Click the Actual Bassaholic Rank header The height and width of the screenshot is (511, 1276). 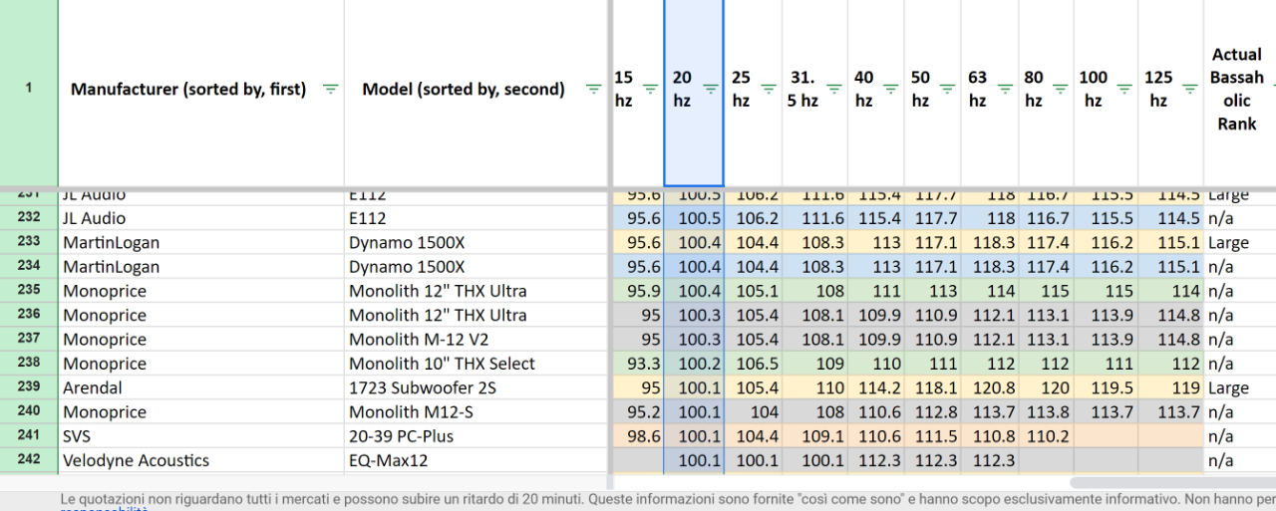click(x=1236, y=90)
